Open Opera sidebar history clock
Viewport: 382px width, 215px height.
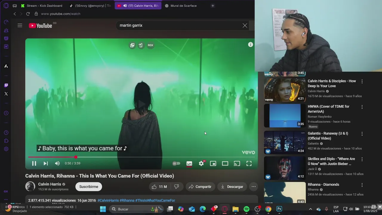tap(6, 133)
